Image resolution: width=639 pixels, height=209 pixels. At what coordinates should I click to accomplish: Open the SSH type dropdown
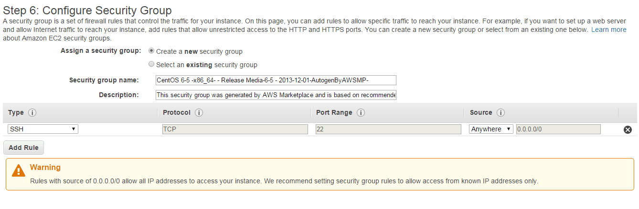(x=43, y=129)
